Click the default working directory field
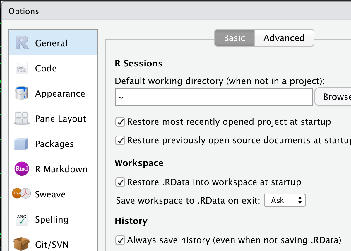The image size is (351, 251). pyautogui.click(x=214, y=97)
